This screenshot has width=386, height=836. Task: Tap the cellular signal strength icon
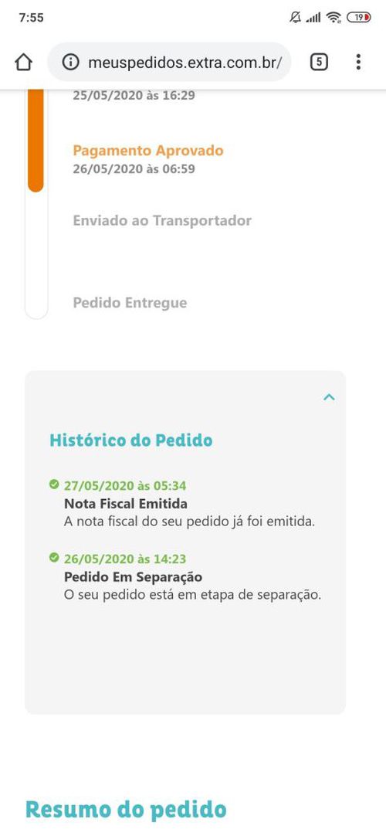(x=313, y=18)
